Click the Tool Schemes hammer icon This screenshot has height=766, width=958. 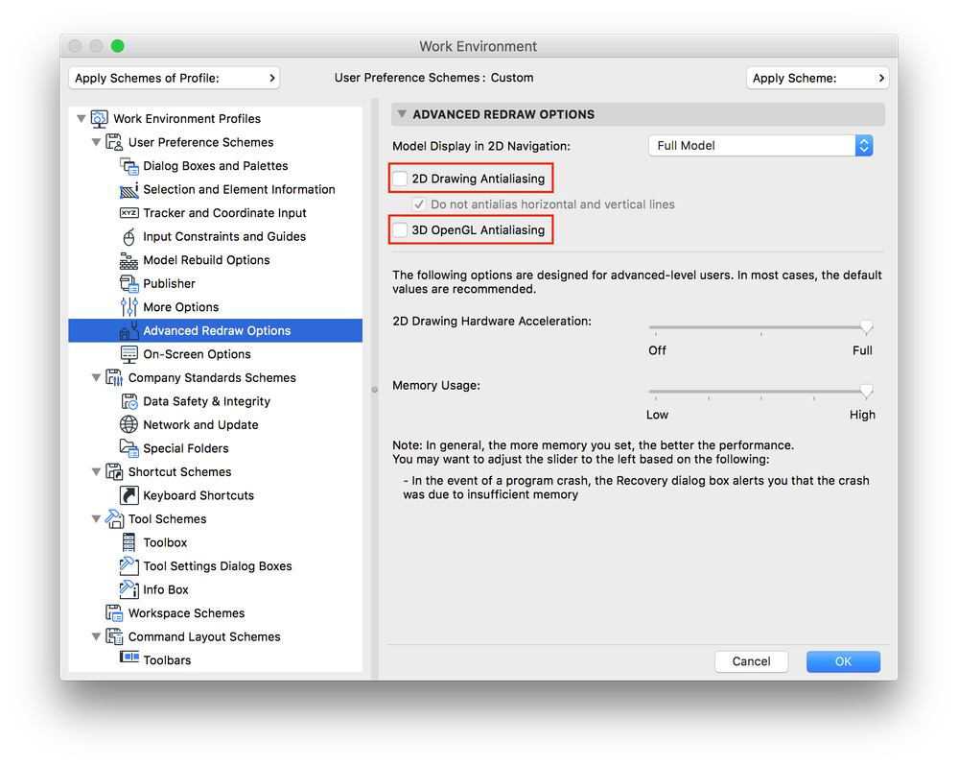[114, 519]
